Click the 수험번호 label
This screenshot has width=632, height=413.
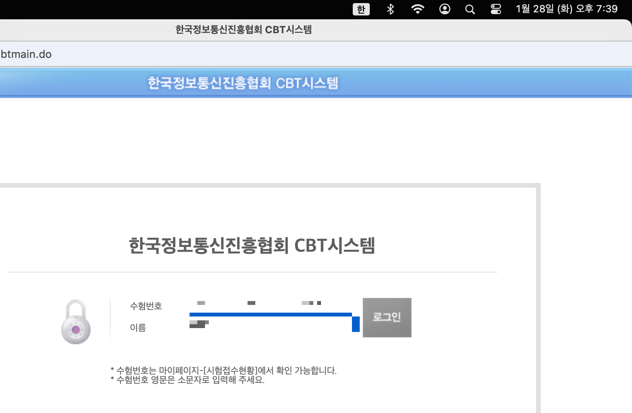[x=146, y=306]
